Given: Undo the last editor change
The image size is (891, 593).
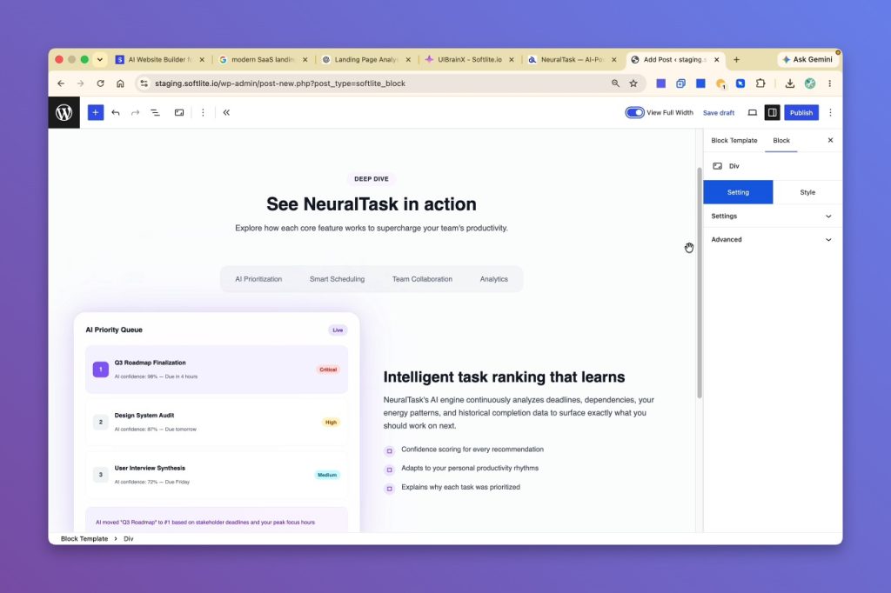Looking at the screenshot, I should pyautogui.click(x=116, y=112).
